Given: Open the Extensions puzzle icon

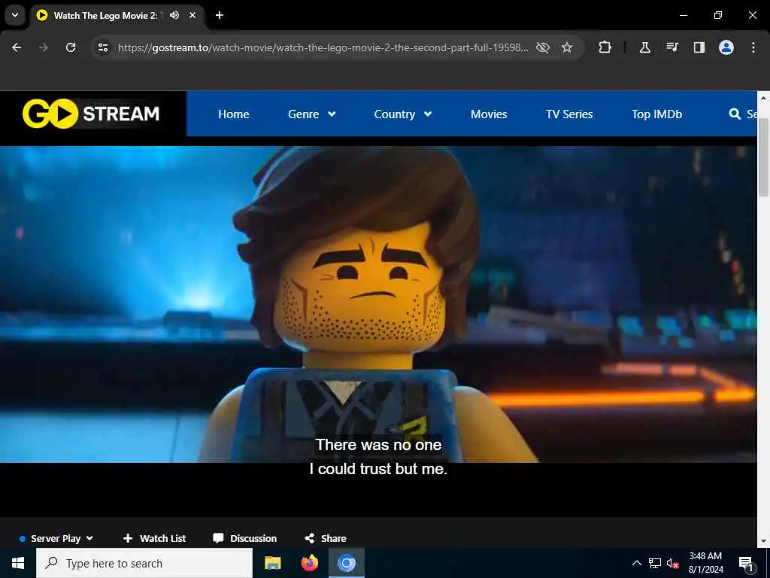Looking at the screenshot, I should 605,47.
